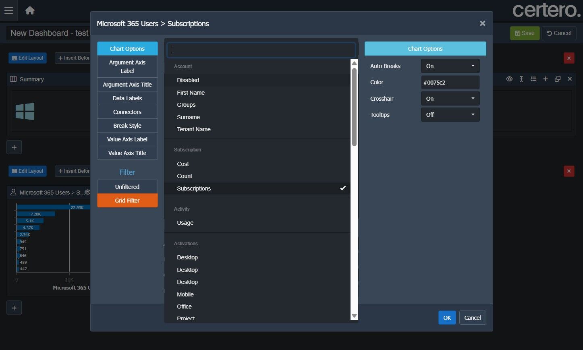This screenshot has height=350, width=583.
Task: Add a panel below the Microsoft 365 chart
Action: click(14, 308)
